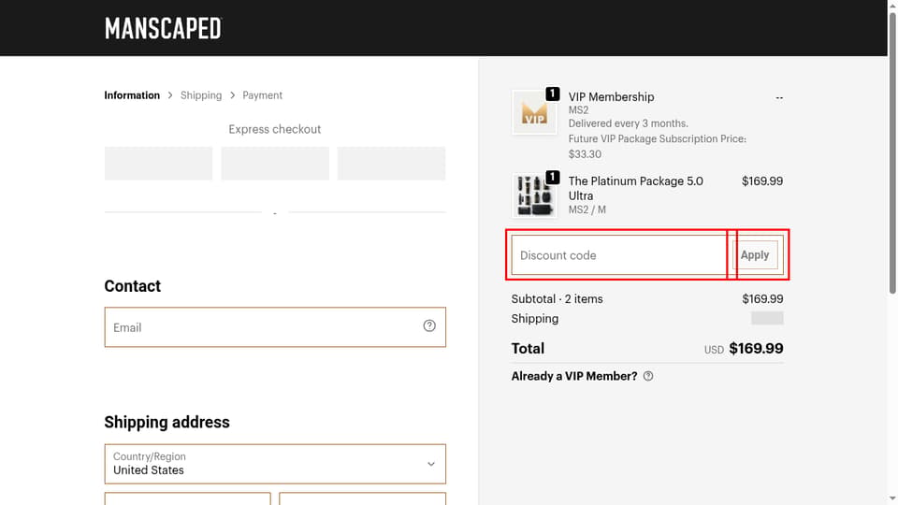This screenshot has width=898, height=505.
Task: Click the Already a VIP Member? link
Action: (573, 376)
